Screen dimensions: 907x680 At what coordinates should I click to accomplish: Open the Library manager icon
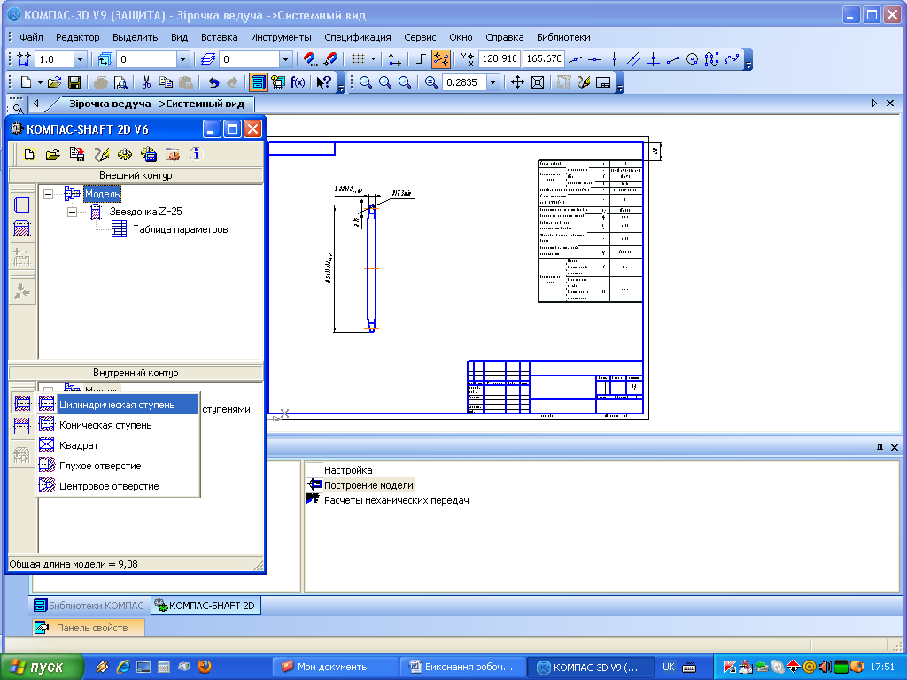coord(258,82)
